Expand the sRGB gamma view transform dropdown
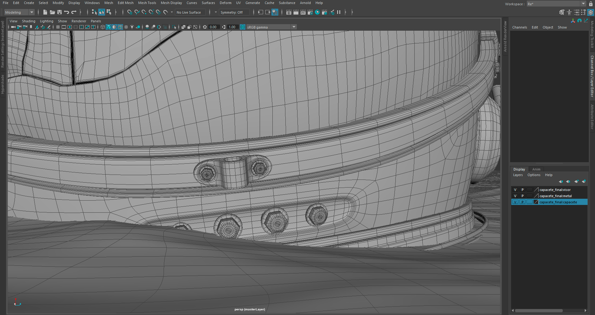The image size is (595, 315). pyautogui.click(x=294, y=27)
